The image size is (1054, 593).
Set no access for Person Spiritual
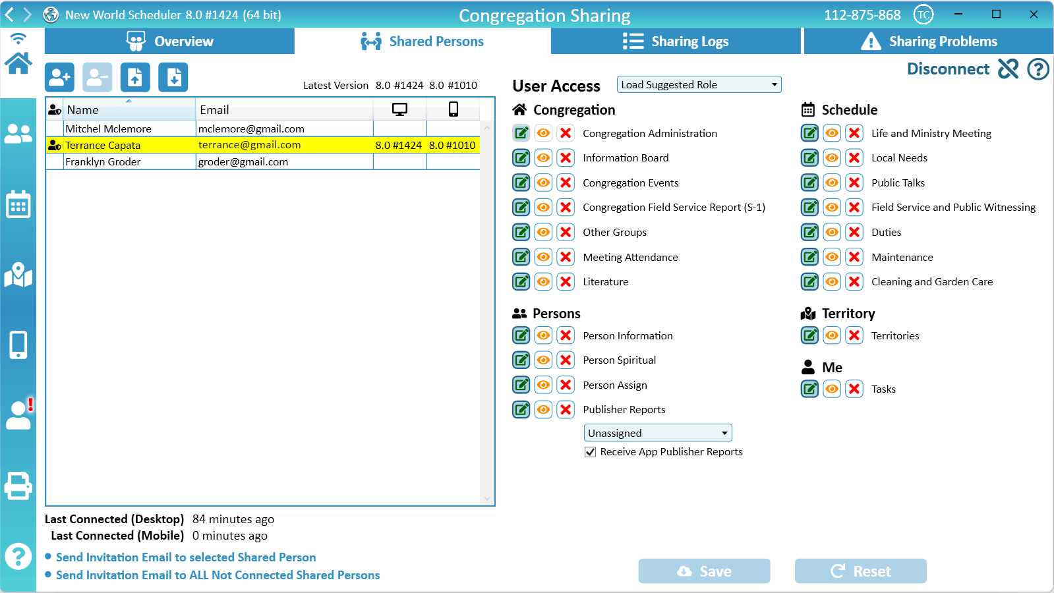566,360
